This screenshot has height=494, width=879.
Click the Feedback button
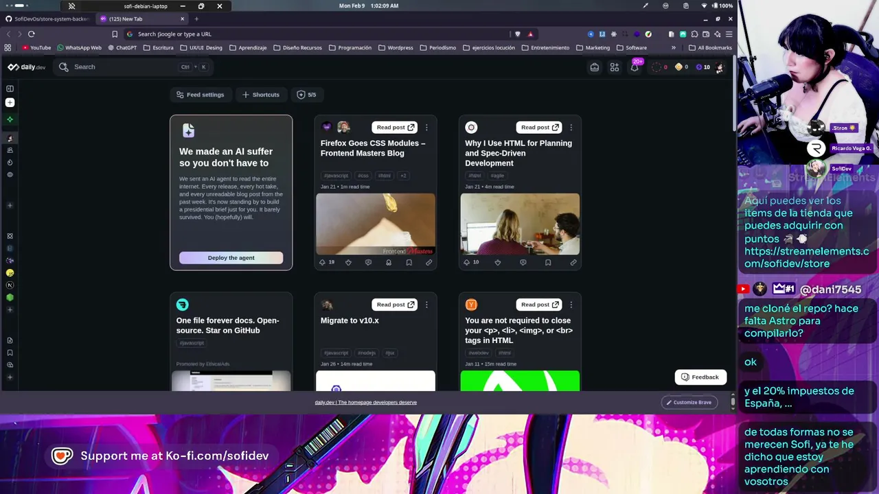pyautogui.click(x=700, y=377)
